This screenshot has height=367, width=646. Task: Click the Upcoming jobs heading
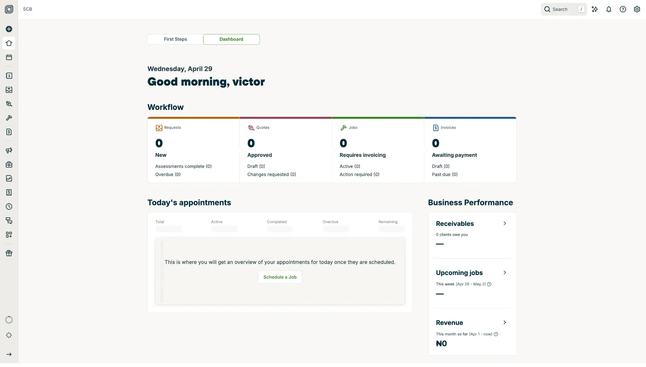pyautogui.click(x=459, y=273)
